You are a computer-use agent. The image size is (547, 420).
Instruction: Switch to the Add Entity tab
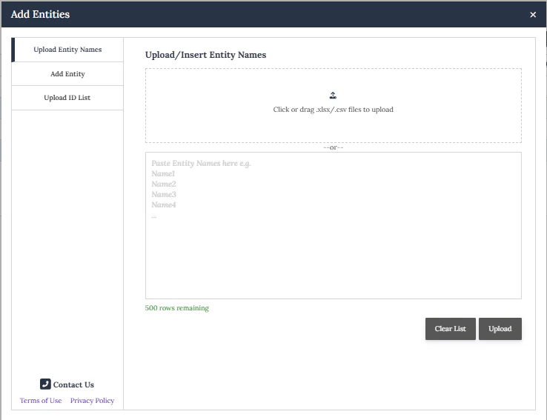[67, 74]
